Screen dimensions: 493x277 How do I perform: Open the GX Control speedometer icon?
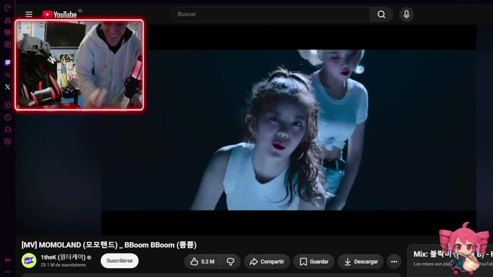[7, 8]
